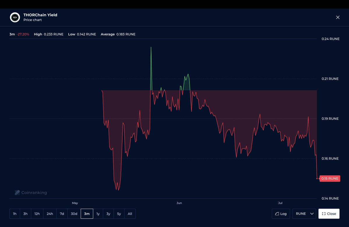Select the 3h time range
This screenshot has width=349, height=227.
[x=25, y=214]
